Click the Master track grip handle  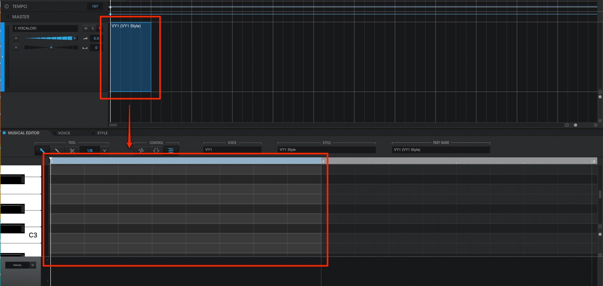[x=8, y=17]
